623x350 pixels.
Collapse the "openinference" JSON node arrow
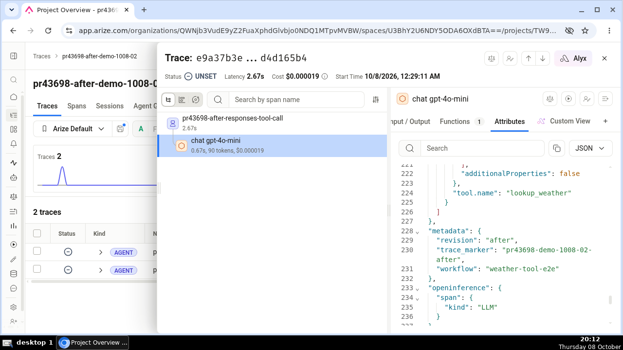coord(417,288)
